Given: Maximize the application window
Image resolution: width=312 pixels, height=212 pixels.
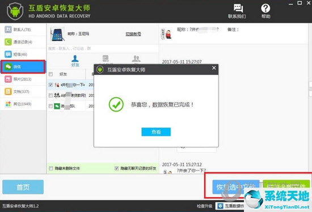Looking at the screenshot, I should [x=300, y=3].
